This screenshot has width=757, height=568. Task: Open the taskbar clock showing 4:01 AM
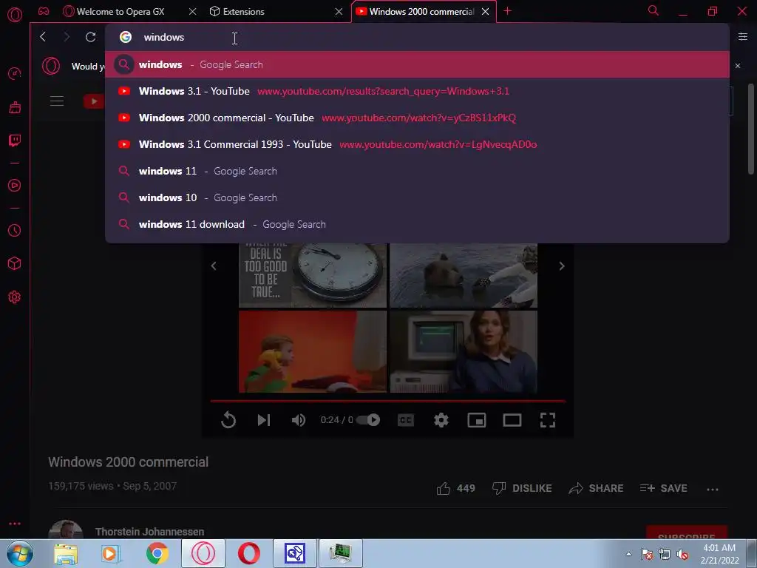tap(719, 553)
